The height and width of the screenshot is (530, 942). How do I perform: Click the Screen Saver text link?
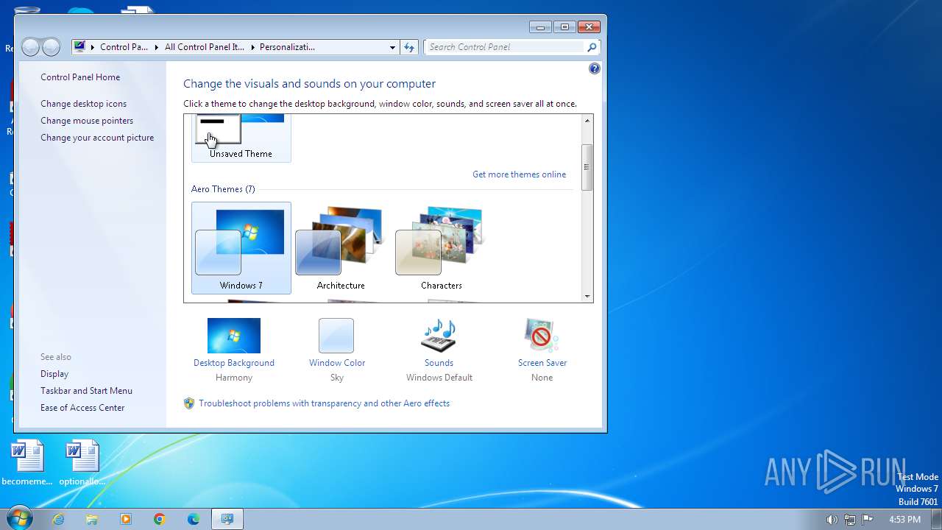click(x=542, y=363)
